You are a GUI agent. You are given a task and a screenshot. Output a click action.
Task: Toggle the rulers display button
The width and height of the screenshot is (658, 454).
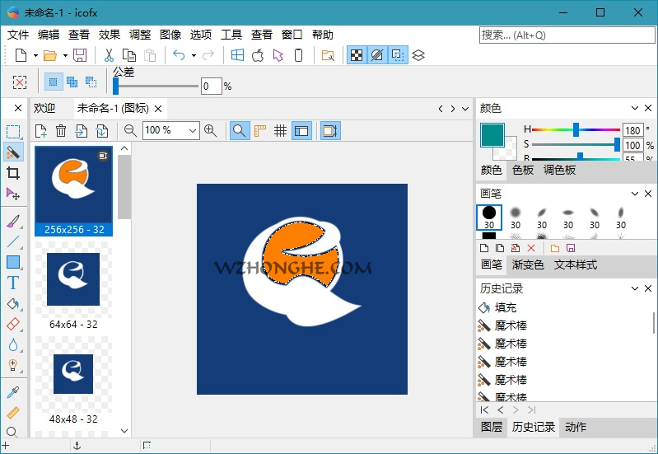click(260, 130)
